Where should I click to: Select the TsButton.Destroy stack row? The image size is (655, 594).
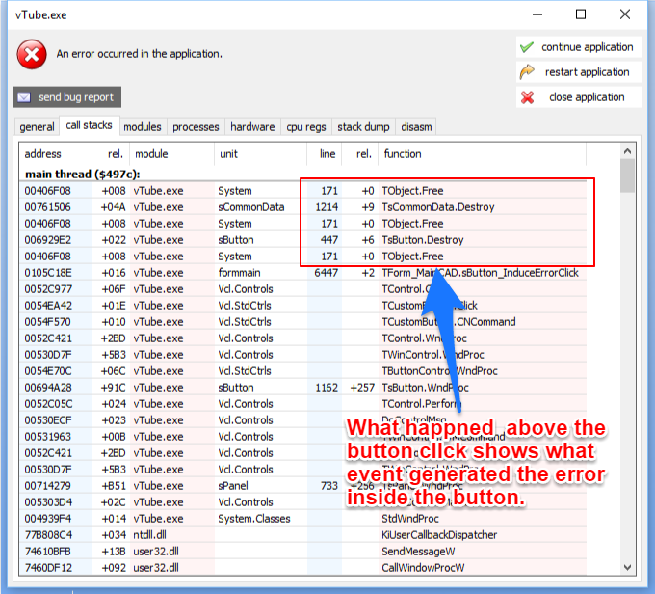point(422,240)
